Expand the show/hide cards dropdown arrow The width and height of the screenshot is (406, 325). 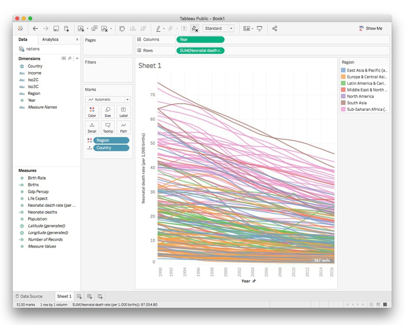252,28
